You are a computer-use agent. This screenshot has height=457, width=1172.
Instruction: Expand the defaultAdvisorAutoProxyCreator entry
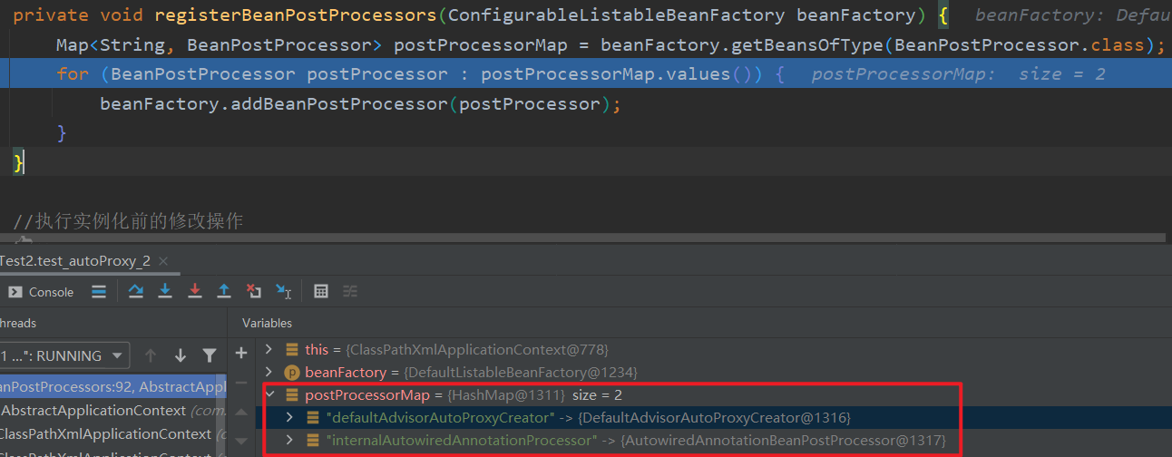tap(289, 417)
